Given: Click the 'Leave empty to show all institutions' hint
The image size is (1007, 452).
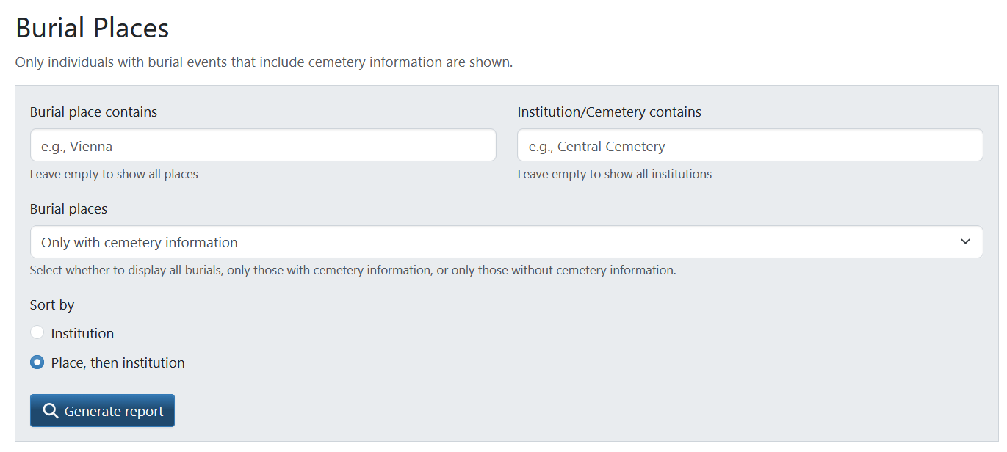Looking at the screenshot, I should [615, 174].
